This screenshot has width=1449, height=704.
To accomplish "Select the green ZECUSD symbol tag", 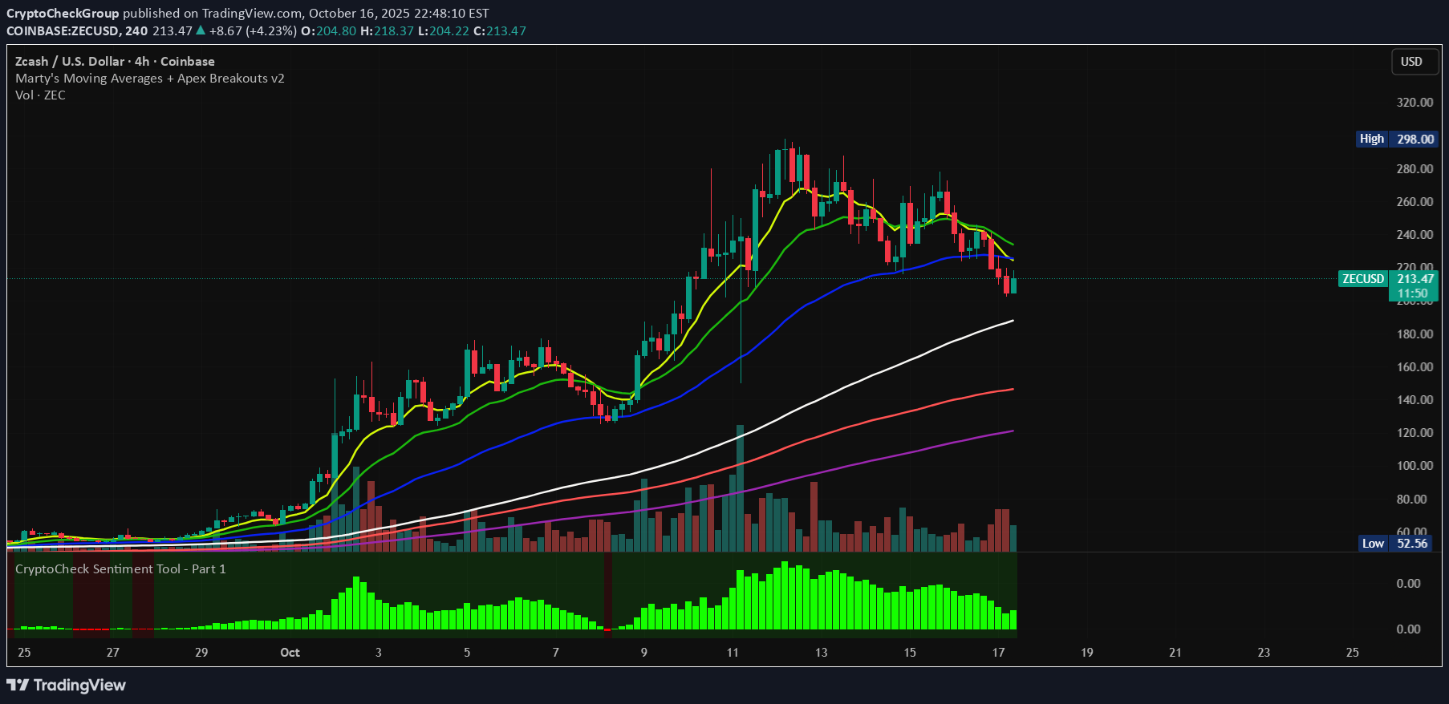I will (1362, 279).
